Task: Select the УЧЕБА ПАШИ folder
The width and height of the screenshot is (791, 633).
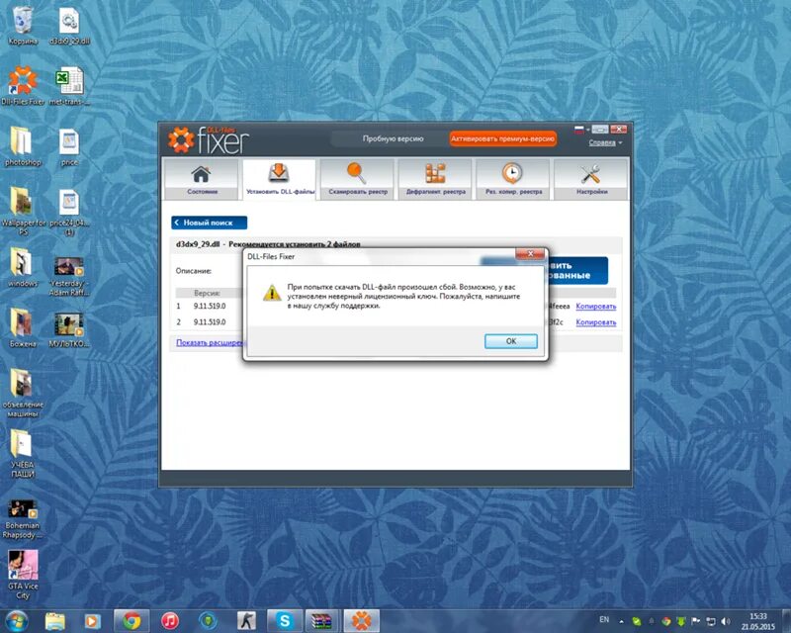Action: click(x=22, y=454)
